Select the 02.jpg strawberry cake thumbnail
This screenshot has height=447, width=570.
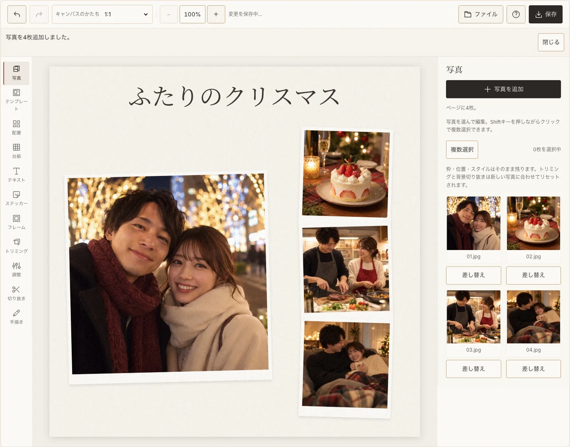tap(533, 223)
